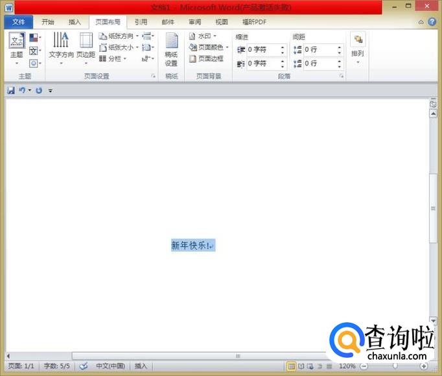Click the undo icon
This screenshot has height=376, width=442.
coord(21,90)
